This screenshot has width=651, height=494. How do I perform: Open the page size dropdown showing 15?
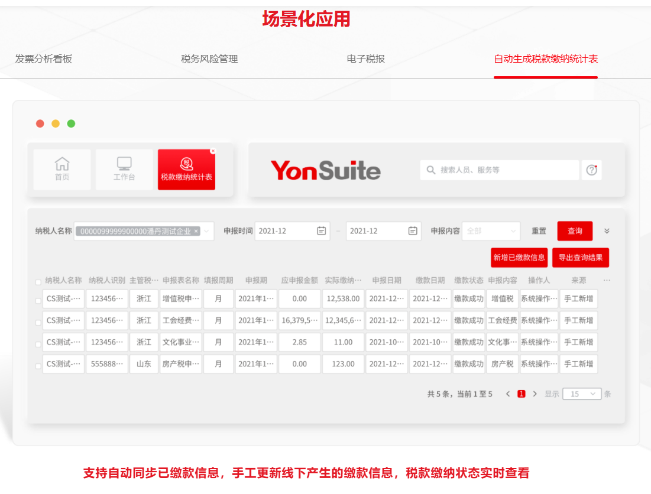(x=582, y=394)
